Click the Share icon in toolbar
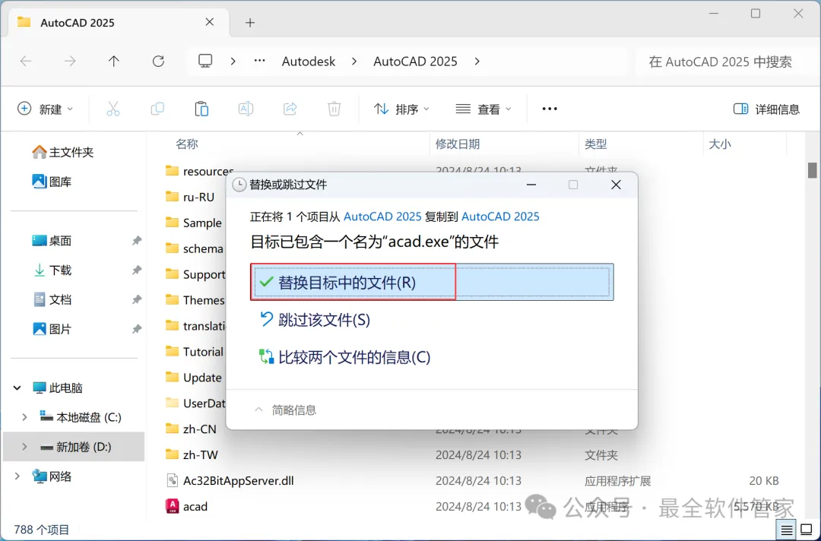 point(290,109)
